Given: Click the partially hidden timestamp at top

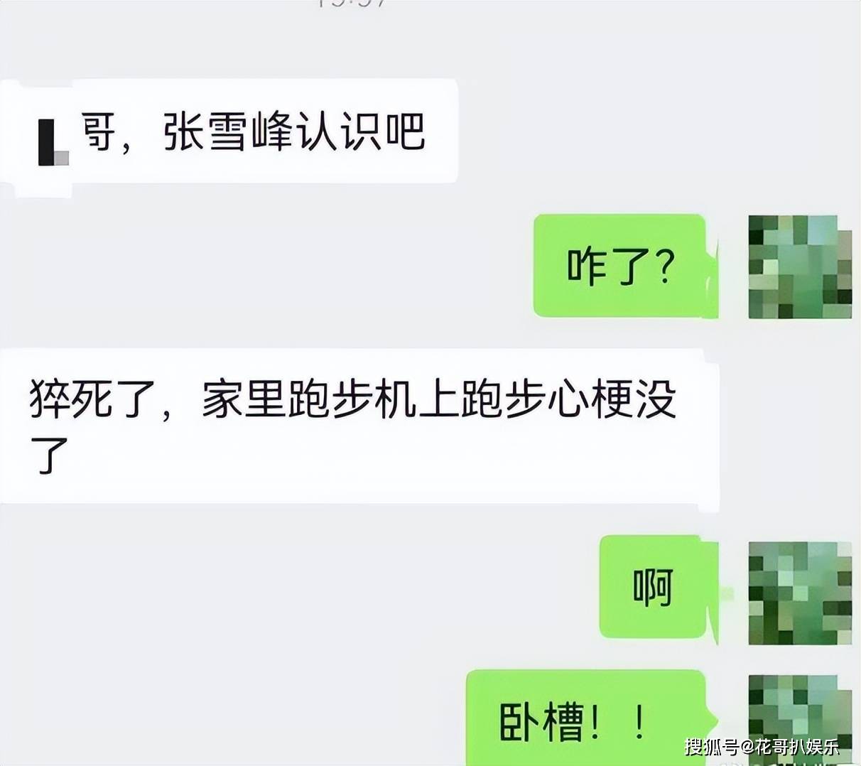Looking at the screenshot, I should [x=352, y=4].
